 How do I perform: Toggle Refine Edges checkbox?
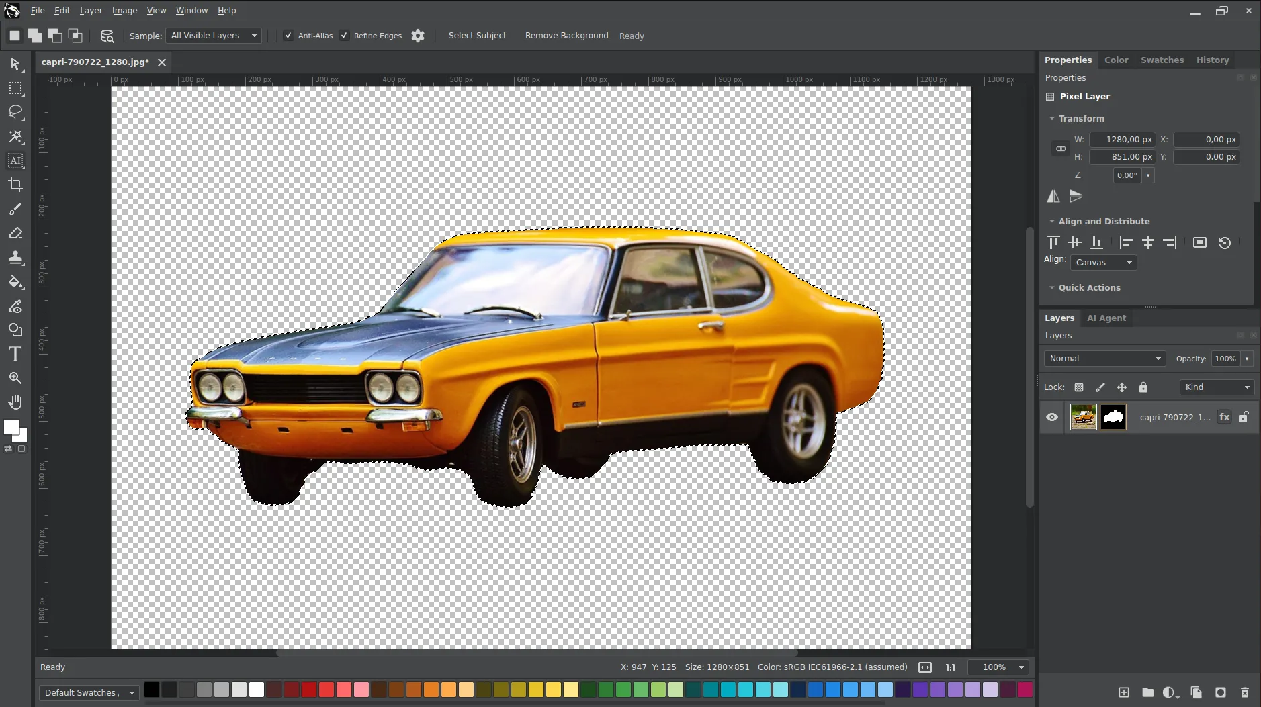[x=344, y=36]
